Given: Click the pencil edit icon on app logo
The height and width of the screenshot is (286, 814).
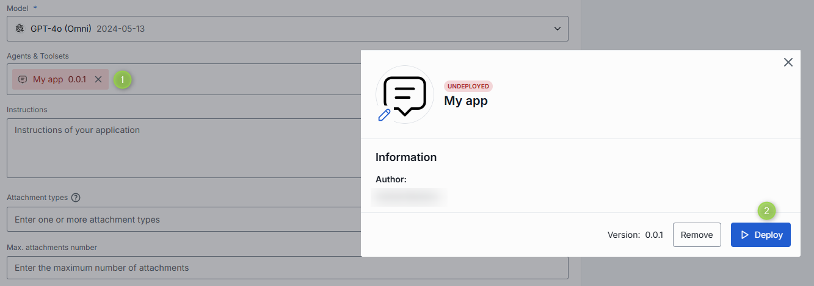Looking at the screenshot, I should pyautogui.click(x=385, y=115).
